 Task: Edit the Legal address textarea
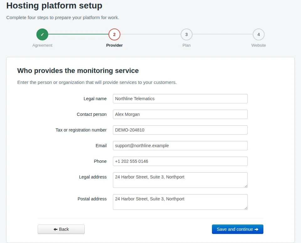[x=180, y=180]
